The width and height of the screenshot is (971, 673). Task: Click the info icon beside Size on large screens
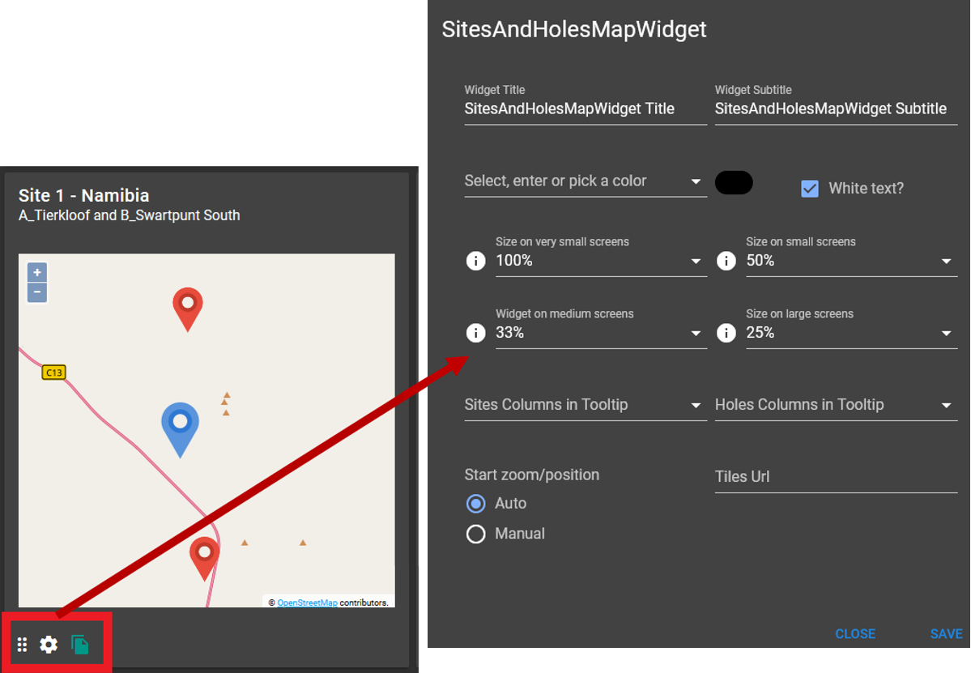(x=726, y=332)
